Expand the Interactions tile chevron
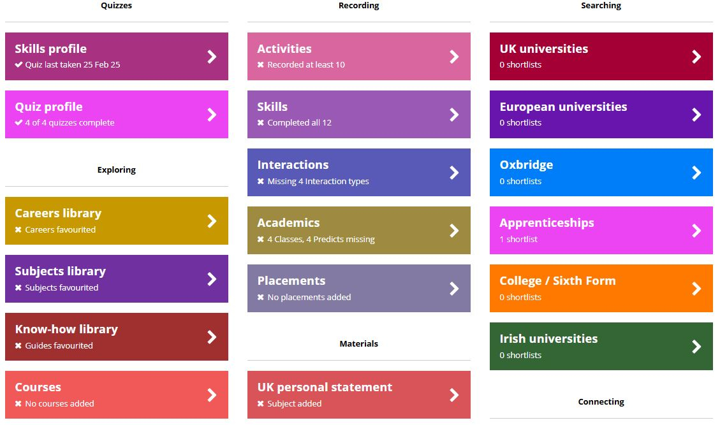The height and width of the screenshot is (425, 720). click(x=454, y=173)
